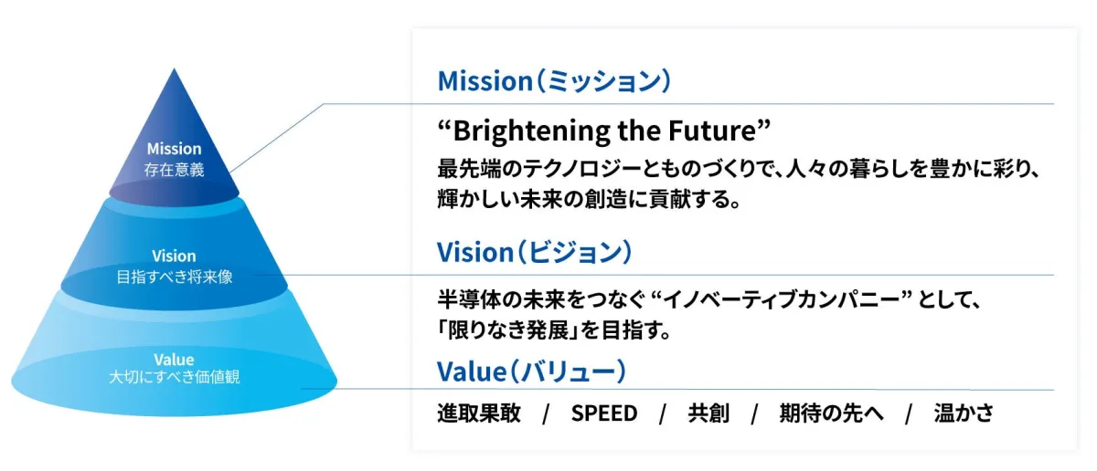Click the 輝かしい未来の創造に貢献する line
1097x471 pixels.
[x=588, y=199]
